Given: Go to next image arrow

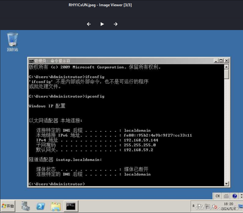Looking at the screenshot, I should click(x=115, y=24).
